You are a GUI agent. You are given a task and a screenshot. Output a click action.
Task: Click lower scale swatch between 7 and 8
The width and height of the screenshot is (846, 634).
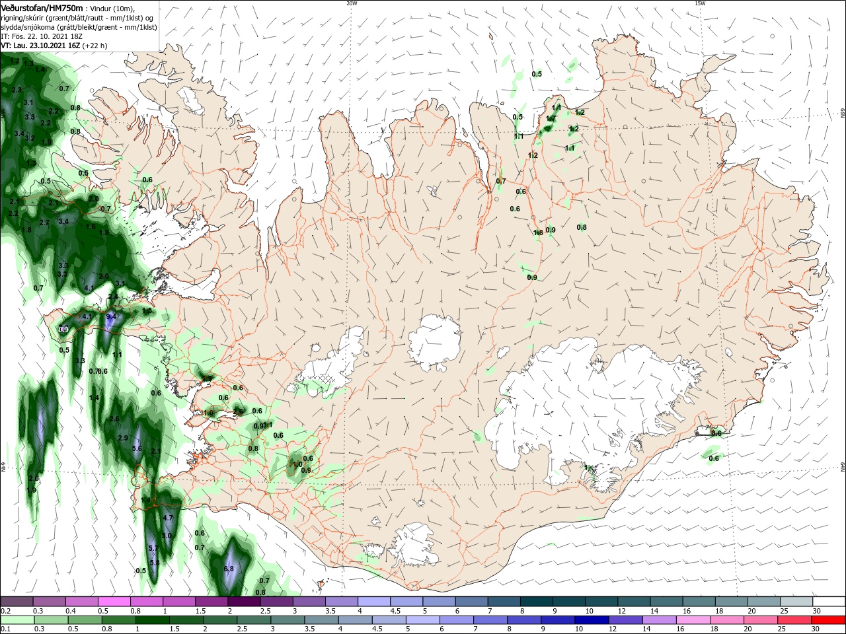pos(491,620)
